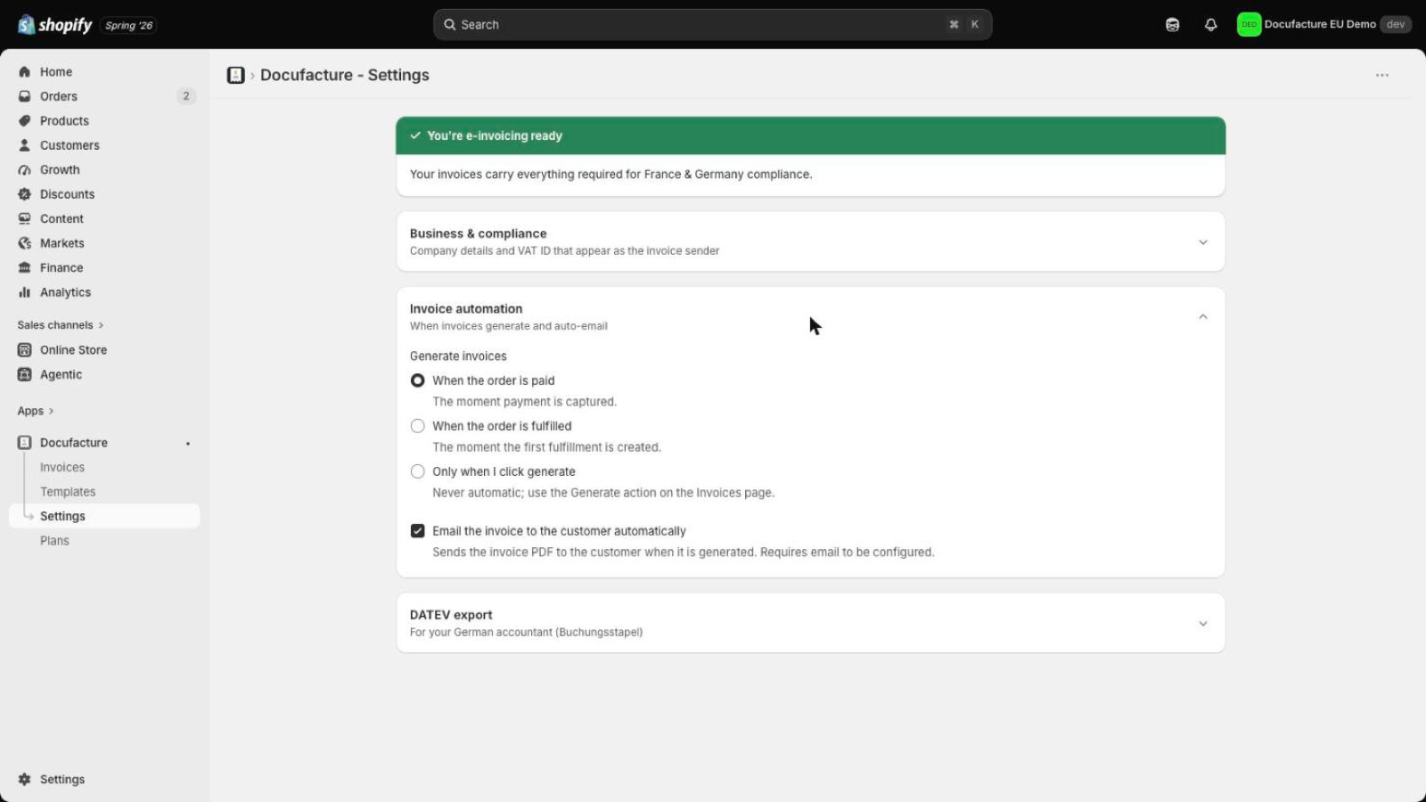Click the Finance bank icon
This screenshot has width=1426, height=802.
click(25, 268)
